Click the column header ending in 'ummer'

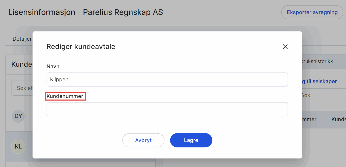309,120
